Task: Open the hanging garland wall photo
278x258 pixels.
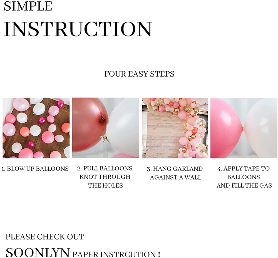Action: click(175, 128)
